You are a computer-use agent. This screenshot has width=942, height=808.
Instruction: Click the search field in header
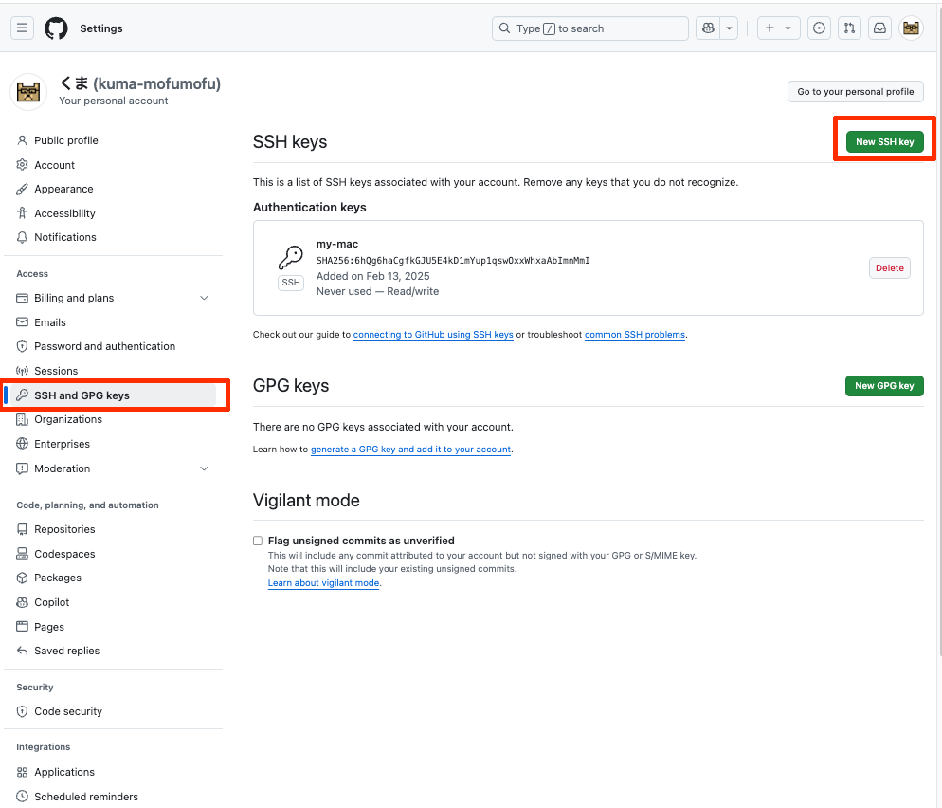(590, 28)
